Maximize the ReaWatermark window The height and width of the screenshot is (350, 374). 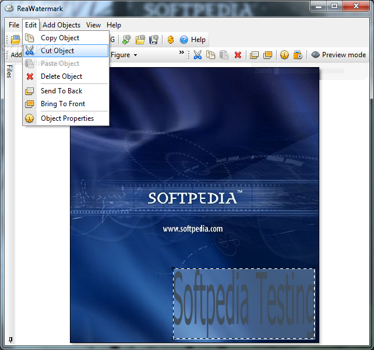coord(334,6)
